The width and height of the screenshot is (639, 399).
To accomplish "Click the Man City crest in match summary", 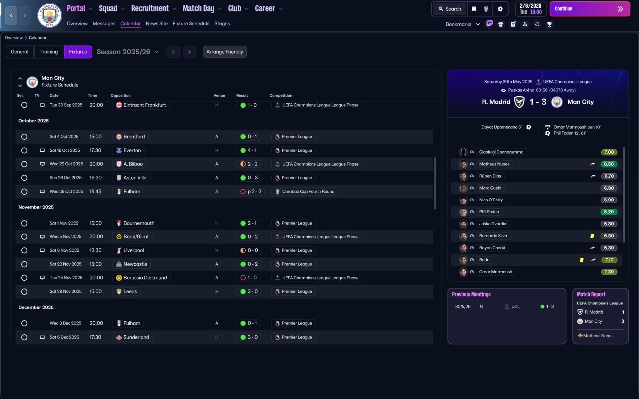I will click(x=557, y=102).
